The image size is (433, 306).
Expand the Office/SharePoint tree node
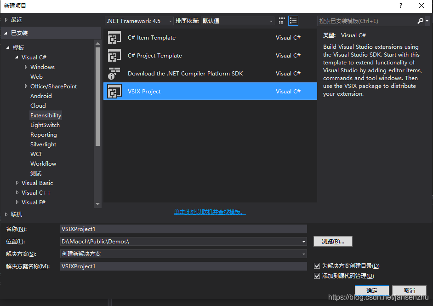[26, 86]
